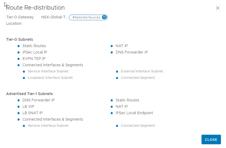Click the LB SNAT IP bullet
The image size is (226, 148).
tap(19, 113)
